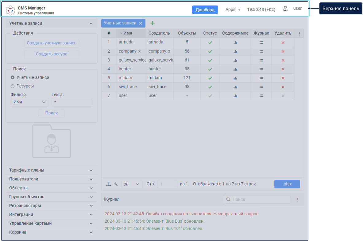The width and height of the screenshot is (363, 241).
Task: Toggle status checkmark for miriam
Action: click(x=210, y=78)
